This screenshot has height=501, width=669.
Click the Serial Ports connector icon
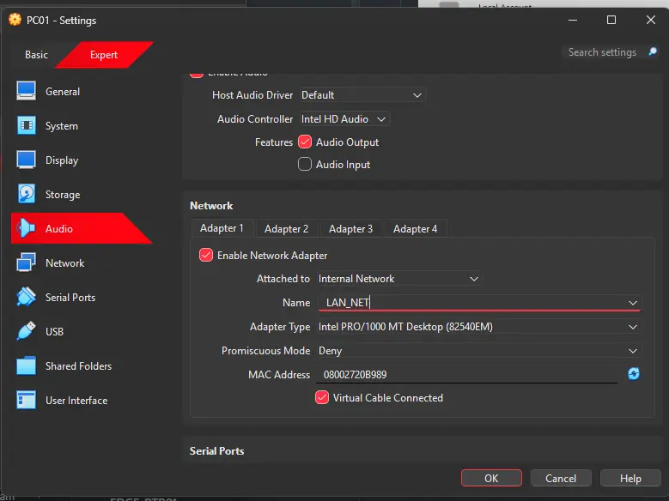click(x=26, y=297)
